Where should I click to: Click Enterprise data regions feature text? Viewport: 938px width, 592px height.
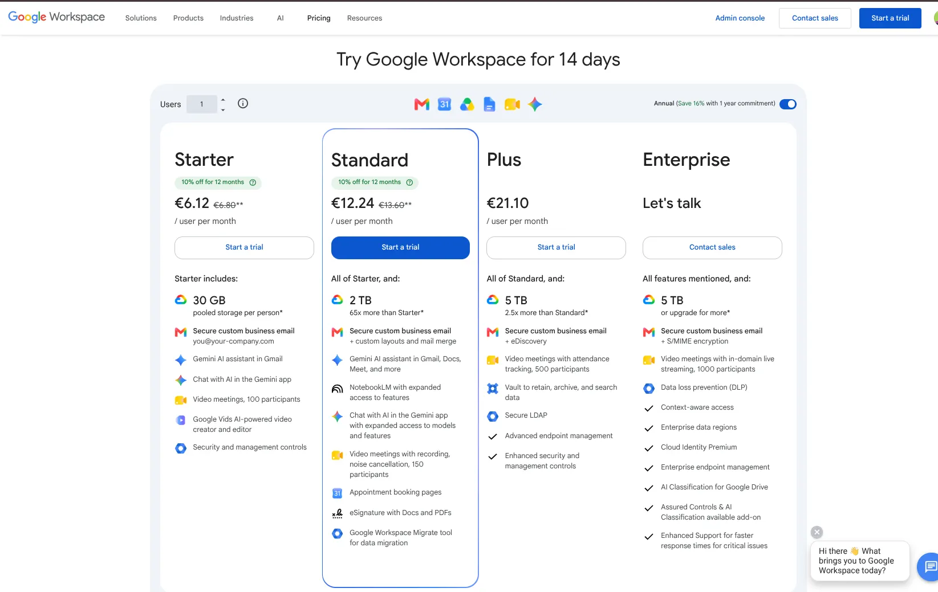pos(699,427)
